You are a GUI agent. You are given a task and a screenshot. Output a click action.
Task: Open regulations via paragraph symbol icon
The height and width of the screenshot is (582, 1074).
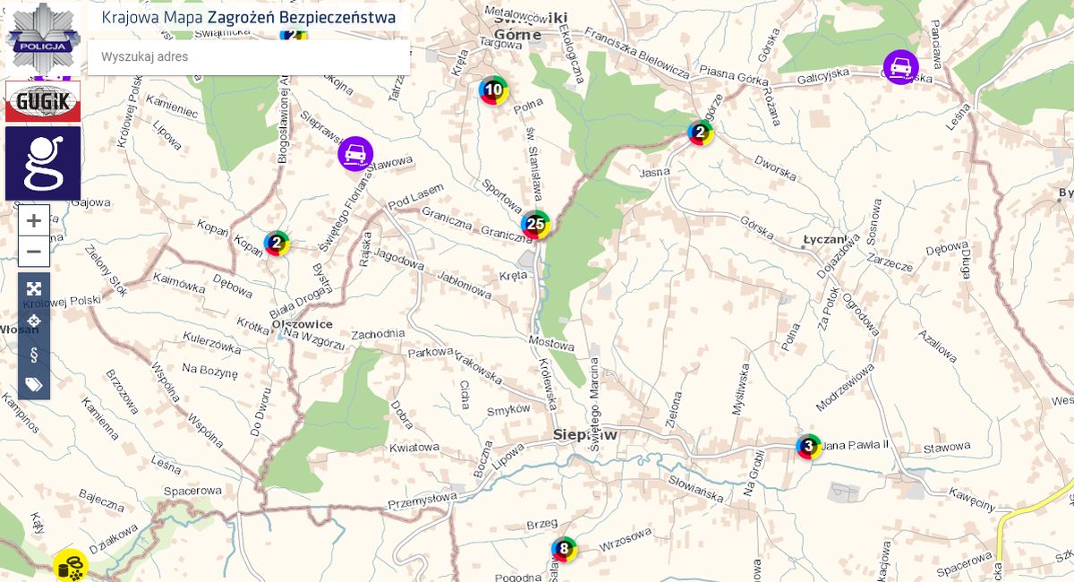point(34,354)
